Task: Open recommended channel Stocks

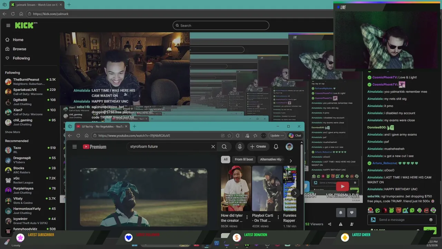Action: click(x=30, y=170)
